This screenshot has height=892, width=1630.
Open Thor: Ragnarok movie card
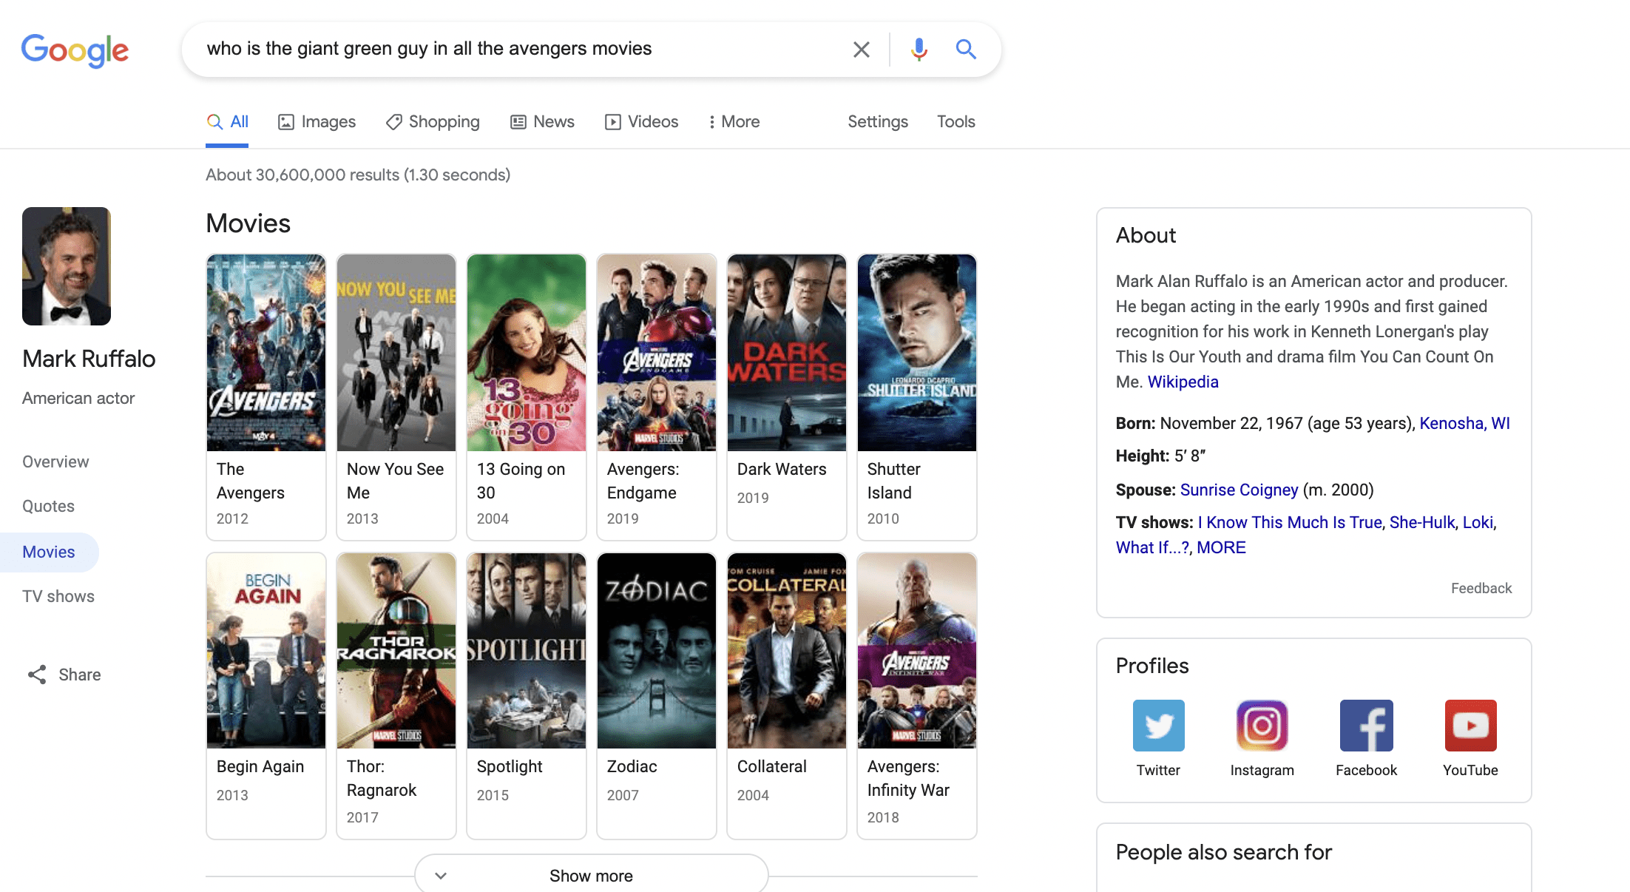click(396, 696)
